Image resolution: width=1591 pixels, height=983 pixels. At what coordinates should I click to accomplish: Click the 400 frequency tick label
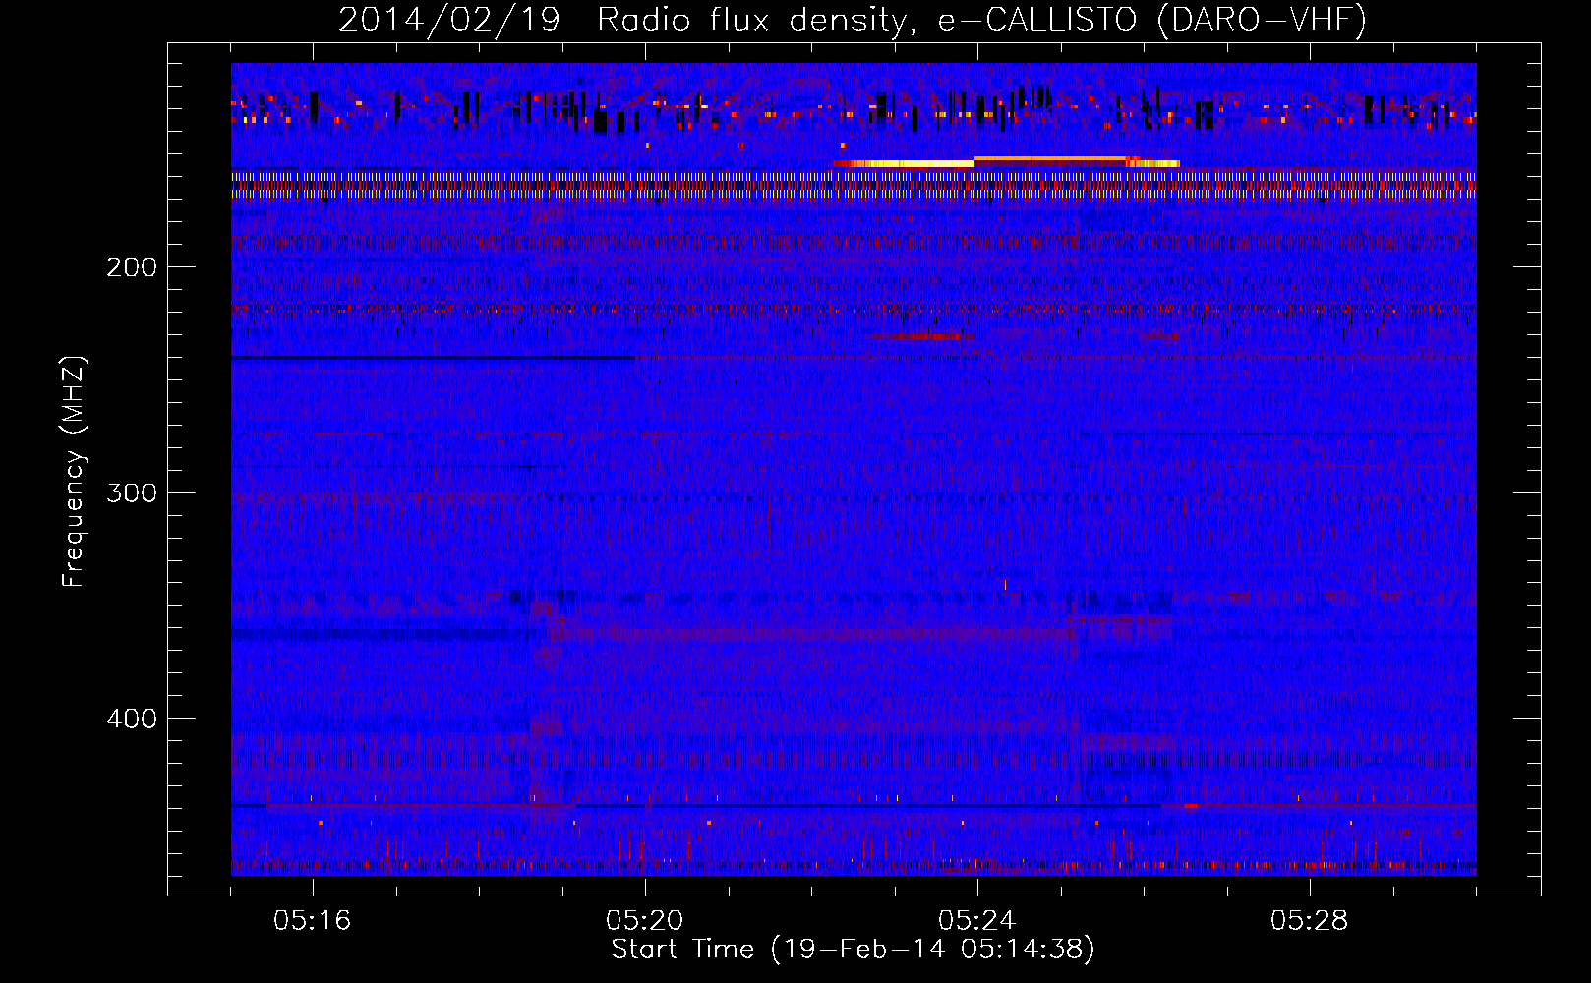(132, 719)
